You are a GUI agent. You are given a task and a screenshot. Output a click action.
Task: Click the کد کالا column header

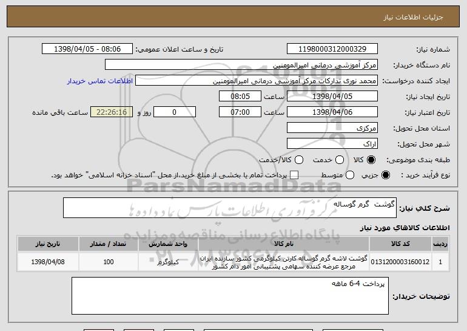point(400,244)
